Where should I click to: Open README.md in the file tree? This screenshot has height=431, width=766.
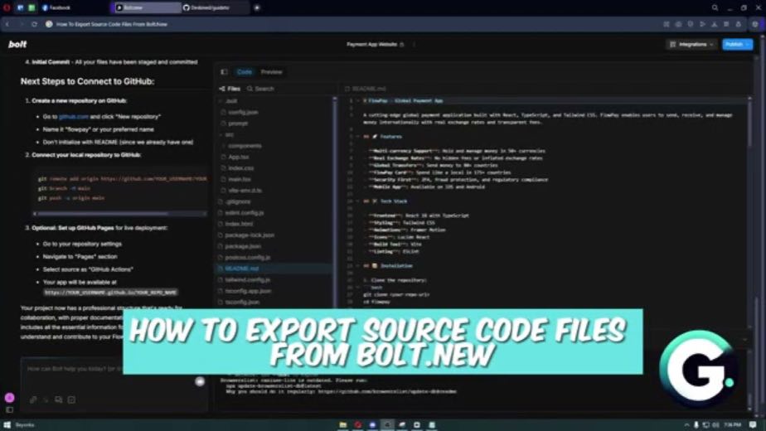tap(242, 269)
